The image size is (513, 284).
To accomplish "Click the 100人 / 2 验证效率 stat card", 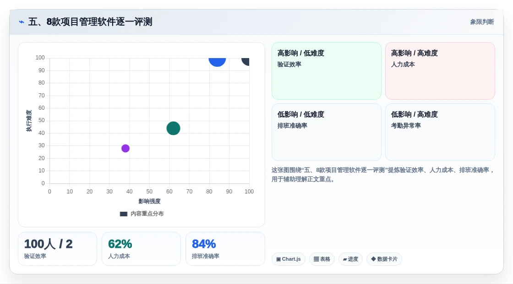I will point(58,249).
